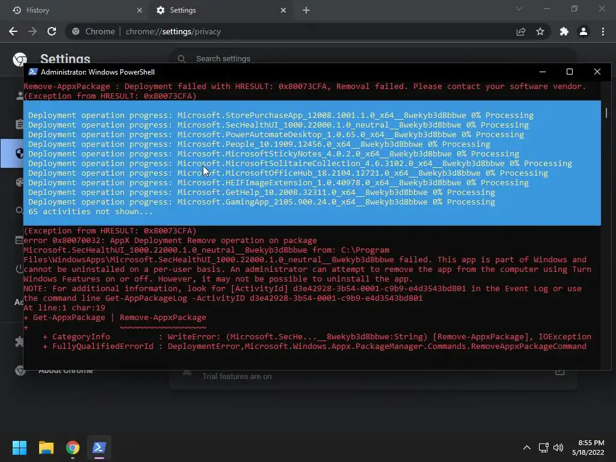Reload the Chrome page
Viewport: 616px width, 462px height.
click(x=52, y=31)
